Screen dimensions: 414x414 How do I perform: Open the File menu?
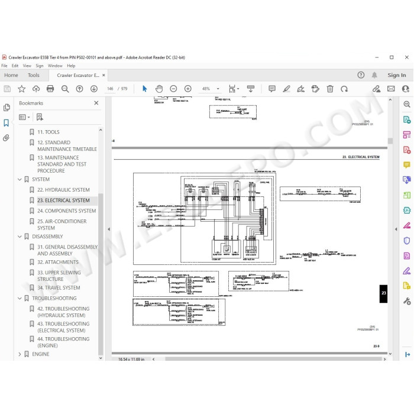pyautogui.click(x=5, y=66)
